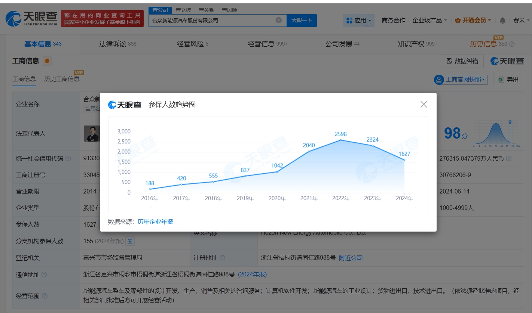Image resolution: width=532 pixels, height=313 pixels.
Task: Switch to the 法律诉讼 tab
Action: (x=117, y=44)
